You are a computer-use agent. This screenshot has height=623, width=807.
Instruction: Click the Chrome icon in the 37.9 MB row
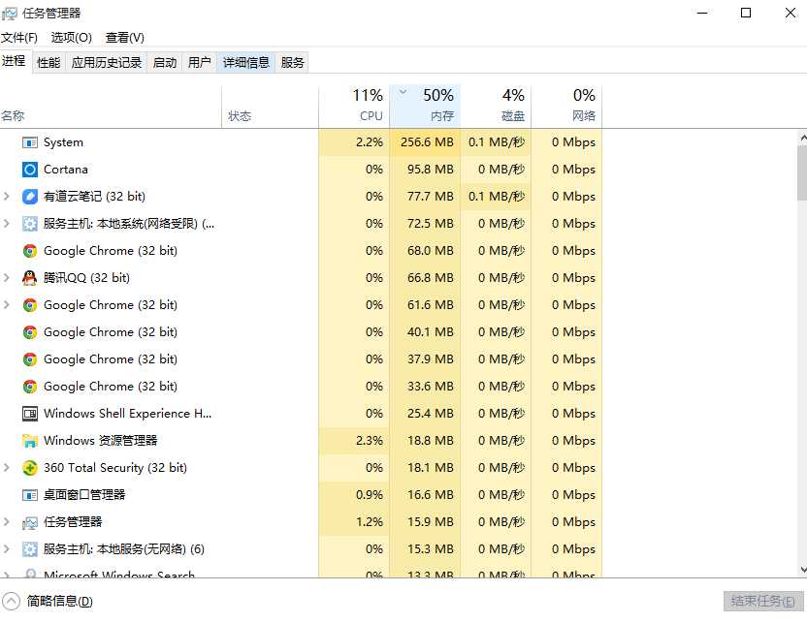pos(30,359)
